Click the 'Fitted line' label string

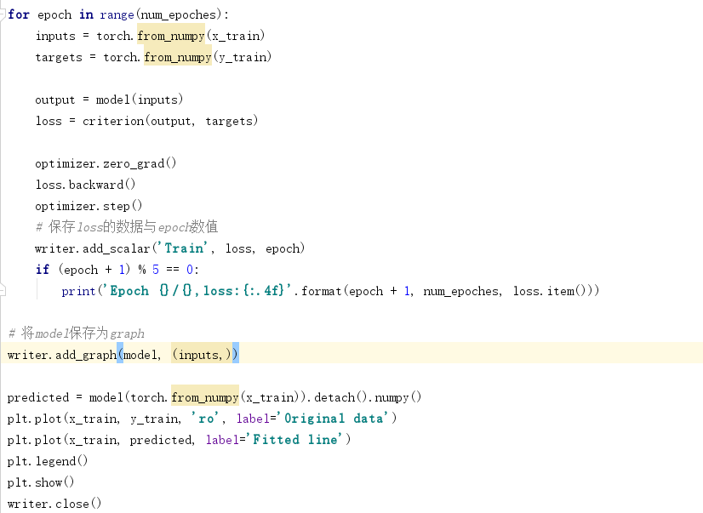[295, 440]
